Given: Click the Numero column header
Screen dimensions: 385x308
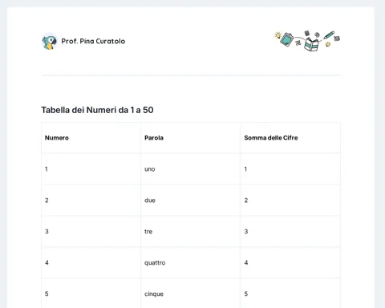Looking at the screenshot, I should 57,138.
